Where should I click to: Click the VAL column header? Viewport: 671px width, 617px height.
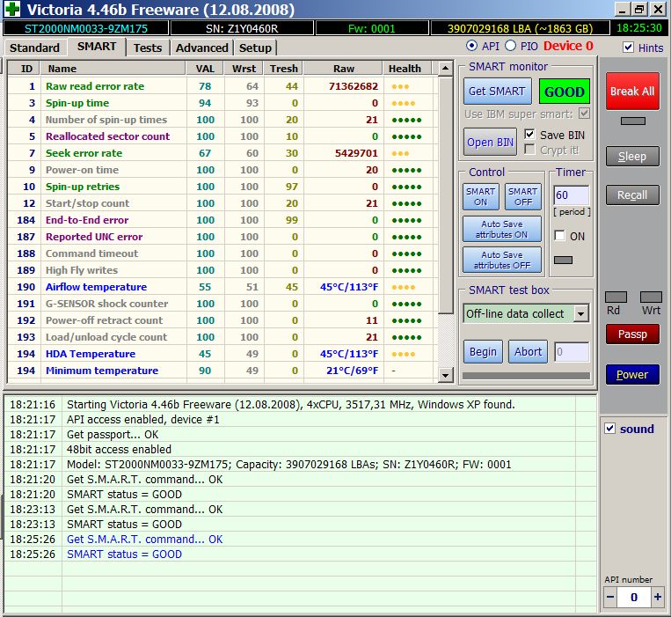pyautogui.click(x=205, y=69)
